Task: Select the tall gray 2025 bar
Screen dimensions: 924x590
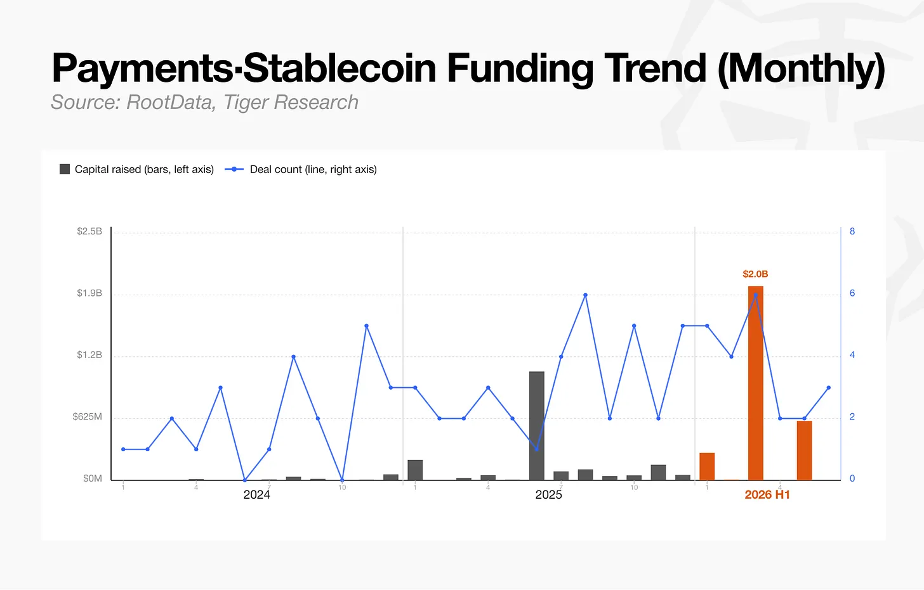Action: pyautogui.click(x=537, y=426)
